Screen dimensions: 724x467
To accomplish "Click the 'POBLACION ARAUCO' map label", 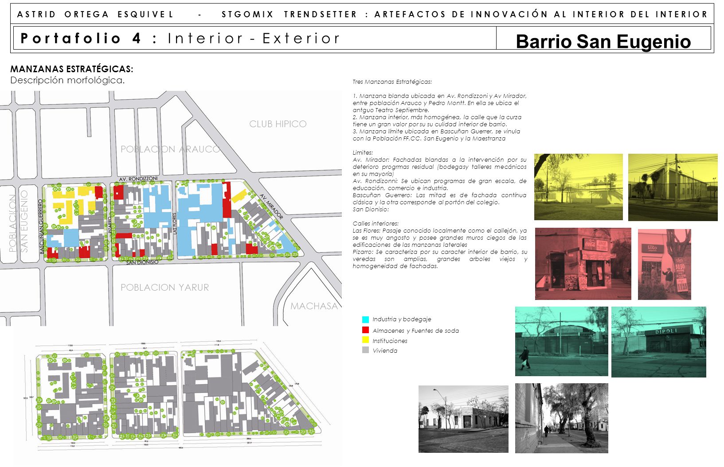I will click(170, 149).
